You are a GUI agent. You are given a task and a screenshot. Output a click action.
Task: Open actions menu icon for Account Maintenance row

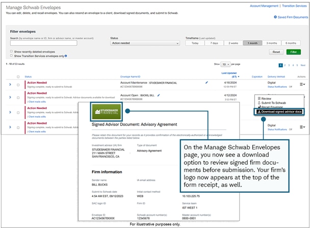[x=302, y=85]
